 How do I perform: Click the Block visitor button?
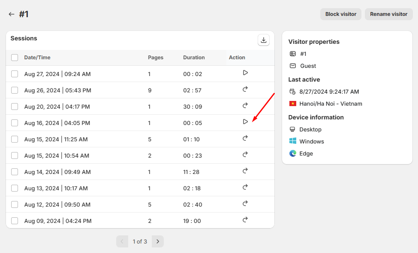tap(341, 14)
